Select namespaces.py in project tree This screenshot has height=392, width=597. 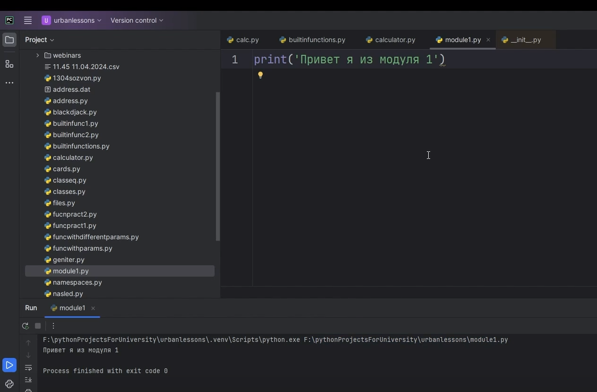pyautogui.click(x=73, y=283)
